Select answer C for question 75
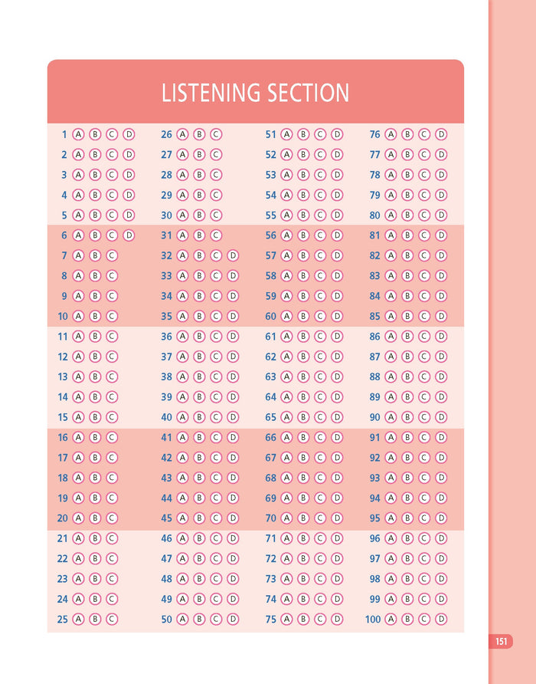 (320, 619)
